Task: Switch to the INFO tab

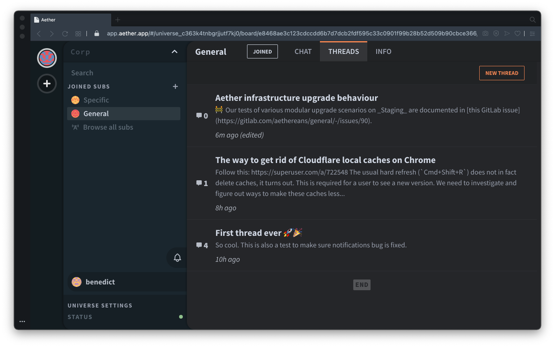Action: click(383, 51)
